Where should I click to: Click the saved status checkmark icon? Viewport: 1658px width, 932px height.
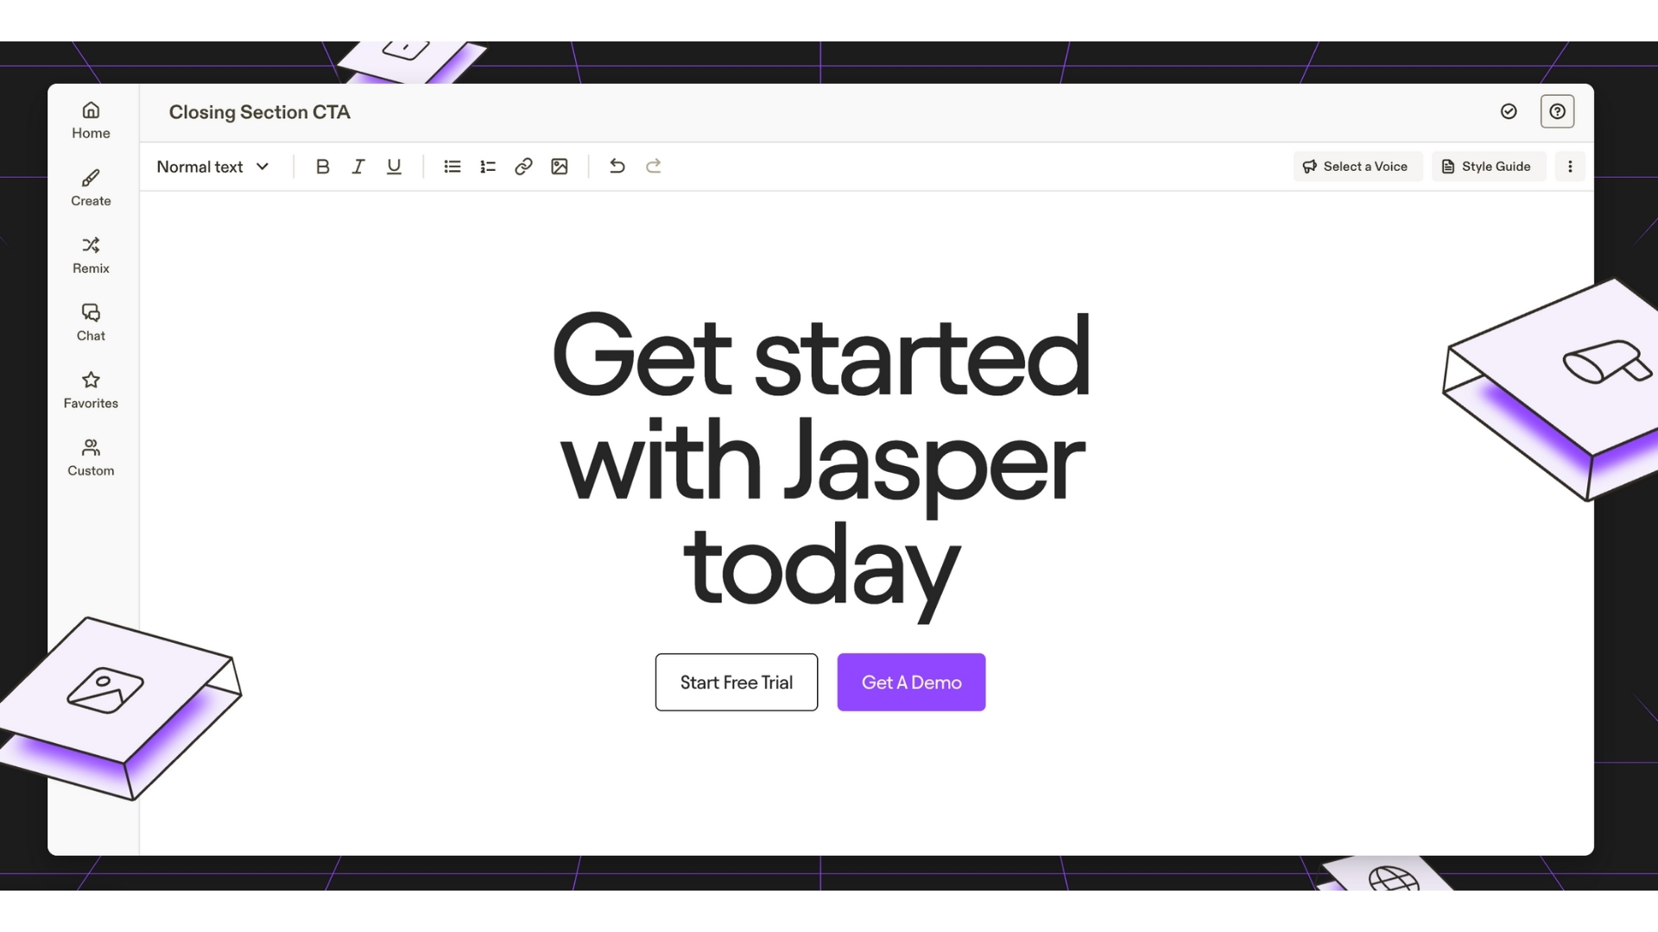click(x=1509, y=111)
